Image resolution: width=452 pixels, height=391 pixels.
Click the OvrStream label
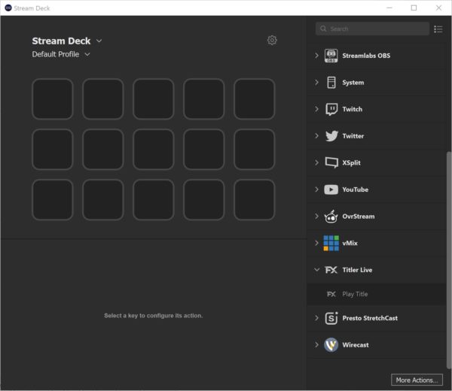tap(359, 217)
